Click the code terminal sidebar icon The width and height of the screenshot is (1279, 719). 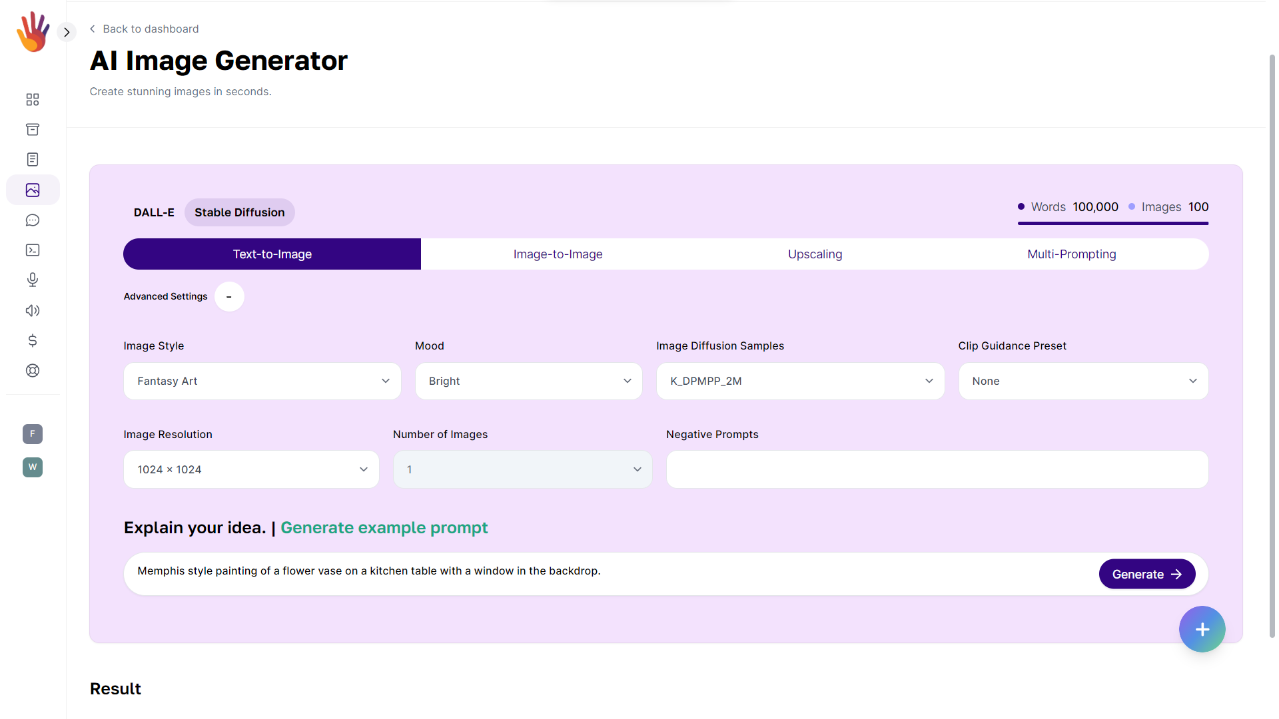click(33, 250)
